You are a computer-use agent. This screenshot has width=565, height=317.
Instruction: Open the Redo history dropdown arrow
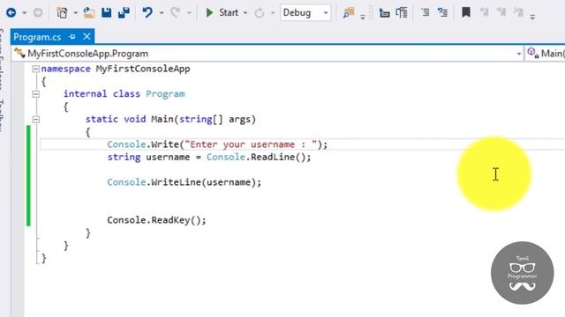(189, 13)
